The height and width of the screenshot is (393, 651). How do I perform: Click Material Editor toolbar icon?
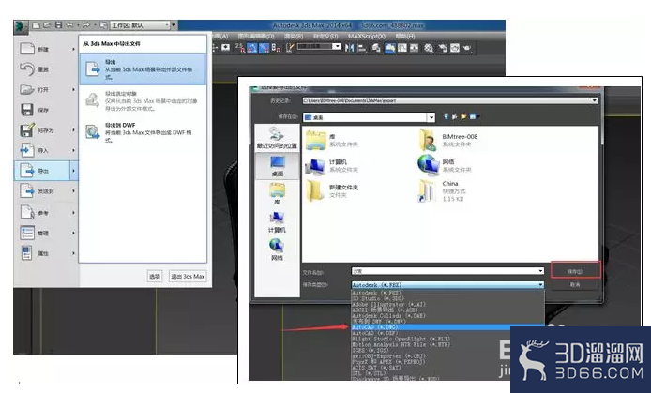click(x=429, y=48)
